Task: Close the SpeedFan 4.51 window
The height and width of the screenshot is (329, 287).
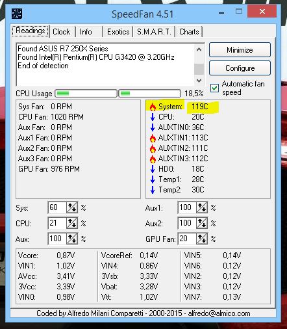Action: click(262, 11)
